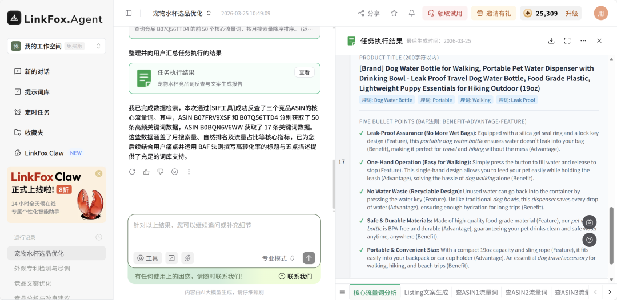Image resolution: width=617 pixels, height=300 pixels.
Task: Switch to the Listing文案生成 tab
Action: (x=426, y=293)
